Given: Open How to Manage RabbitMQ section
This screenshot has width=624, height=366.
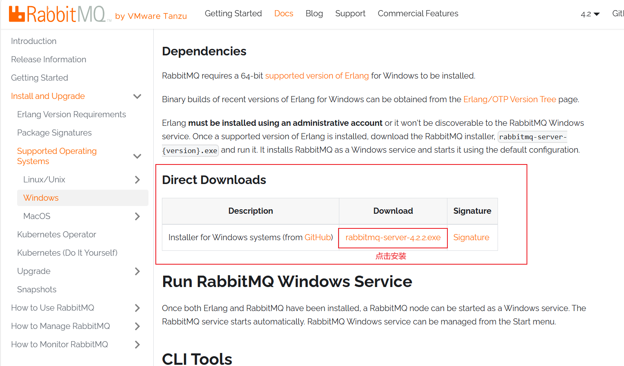Looking at the screenshot, I should click(60, 326).
